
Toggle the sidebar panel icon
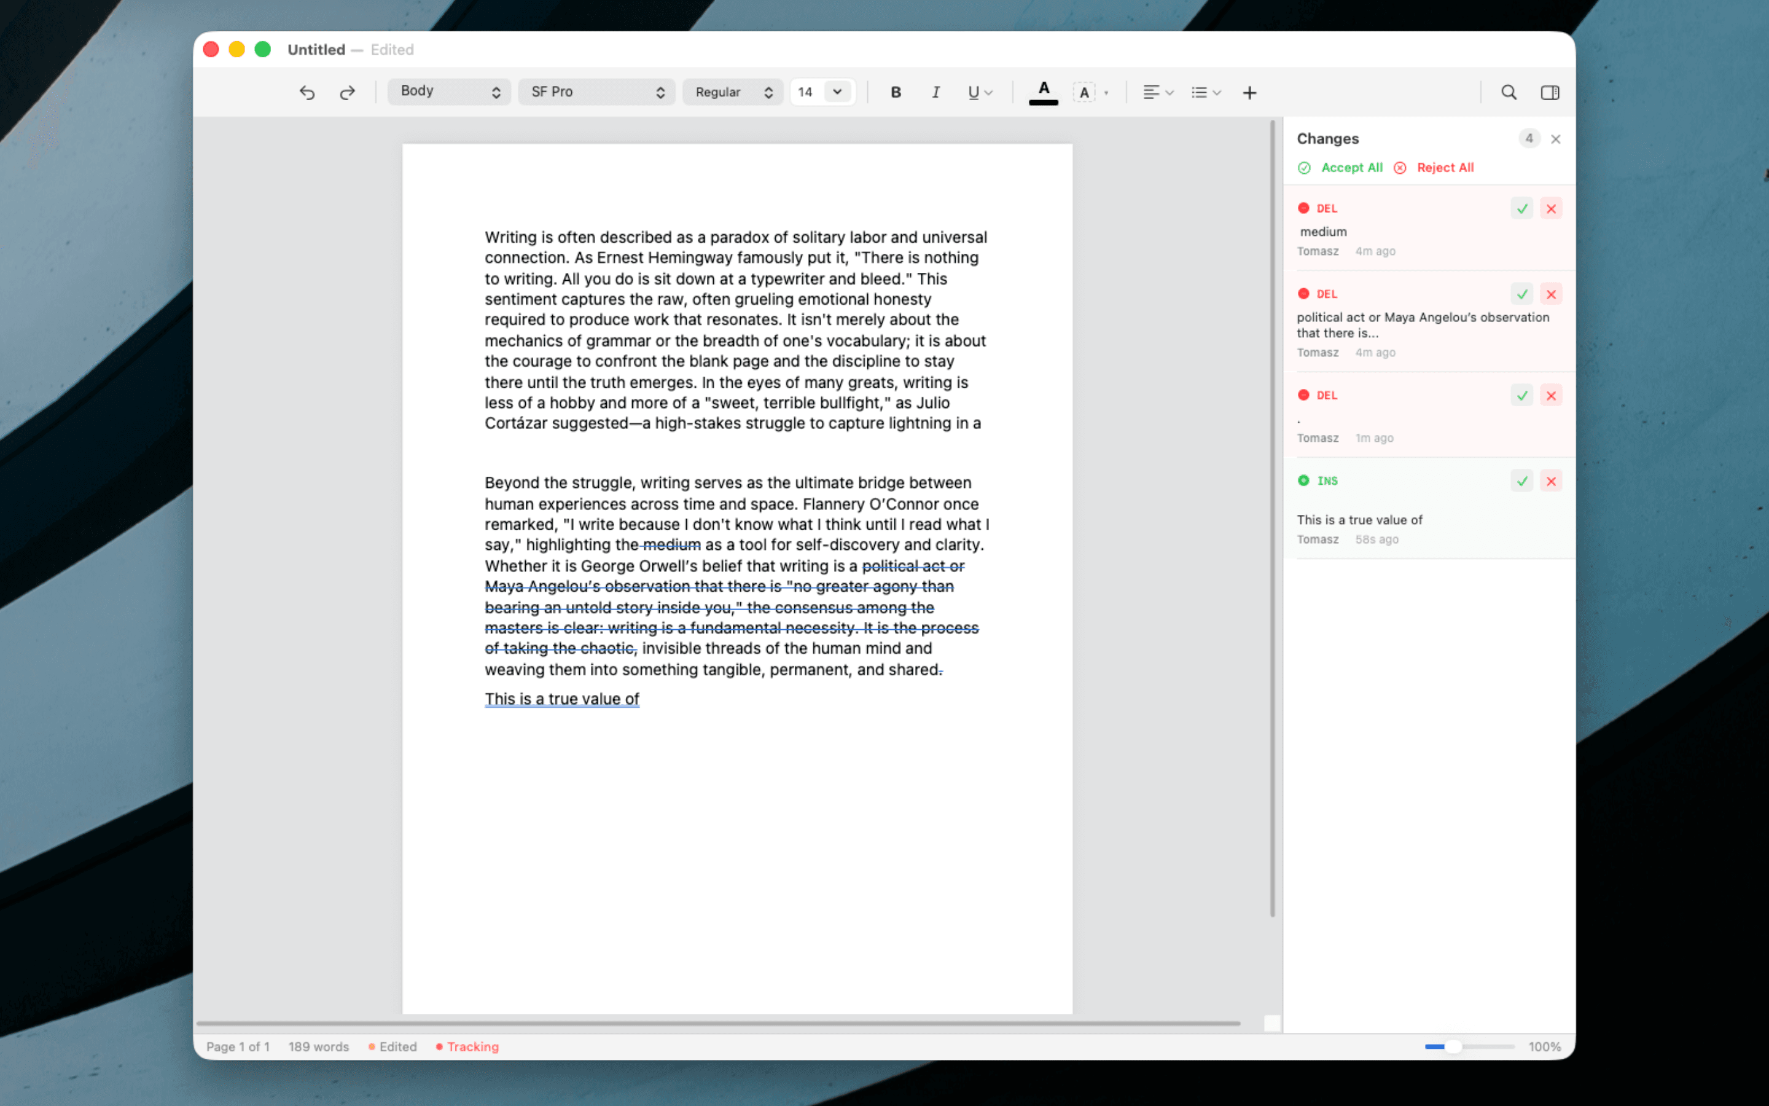(1549, 92)
